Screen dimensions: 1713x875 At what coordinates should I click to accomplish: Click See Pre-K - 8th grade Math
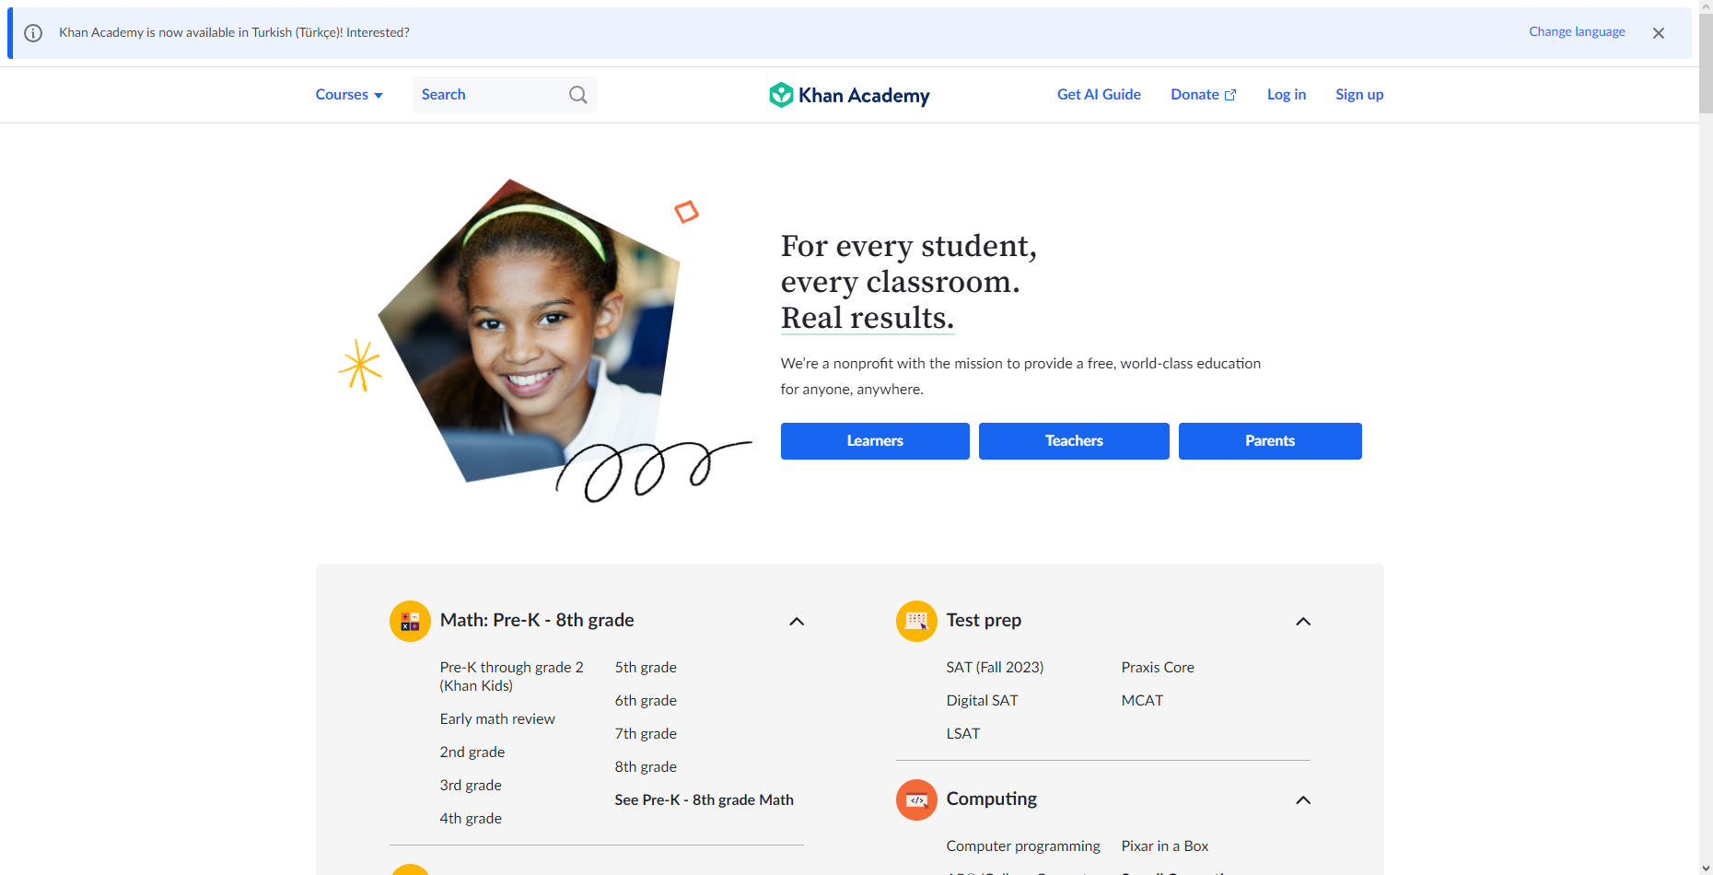point(705,799)
